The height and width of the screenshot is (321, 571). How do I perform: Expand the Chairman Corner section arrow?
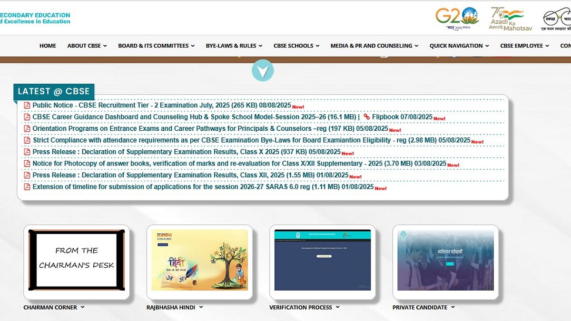[x=83, y=307]
